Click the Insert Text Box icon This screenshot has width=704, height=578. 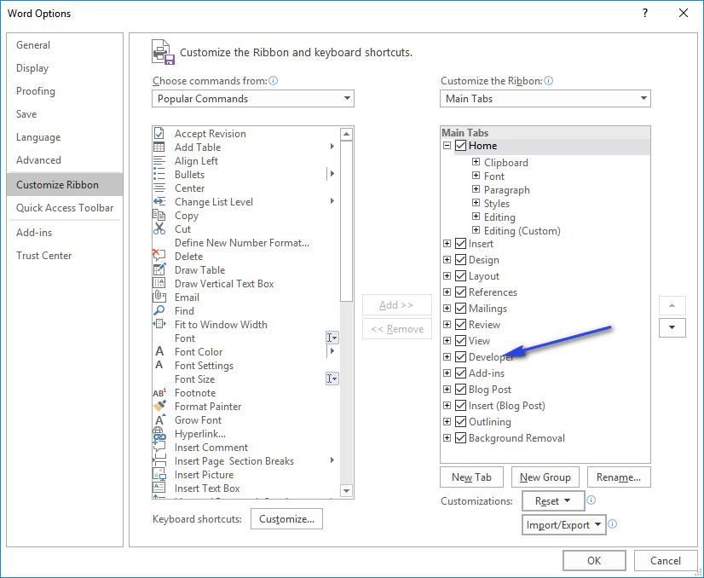coord(159,488)
